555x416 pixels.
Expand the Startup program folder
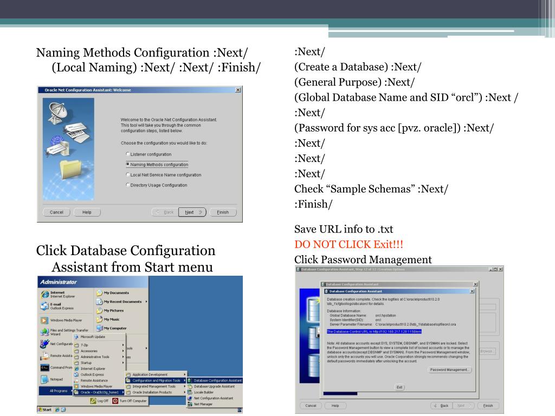[99, 362]
